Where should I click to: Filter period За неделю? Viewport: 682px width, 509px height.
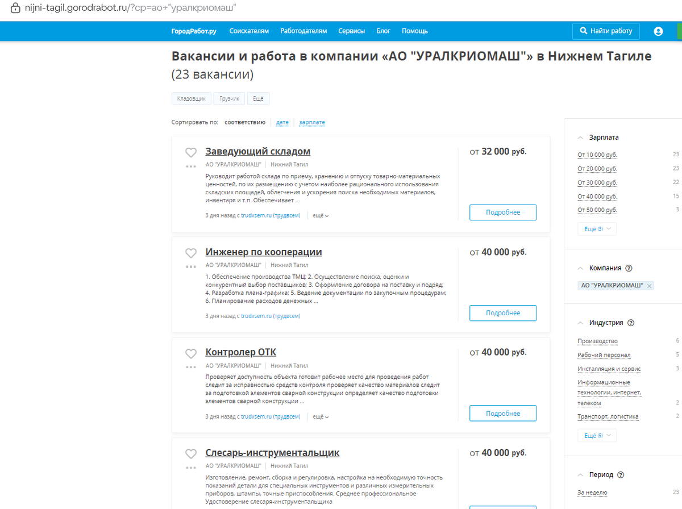tap(593, 493)
